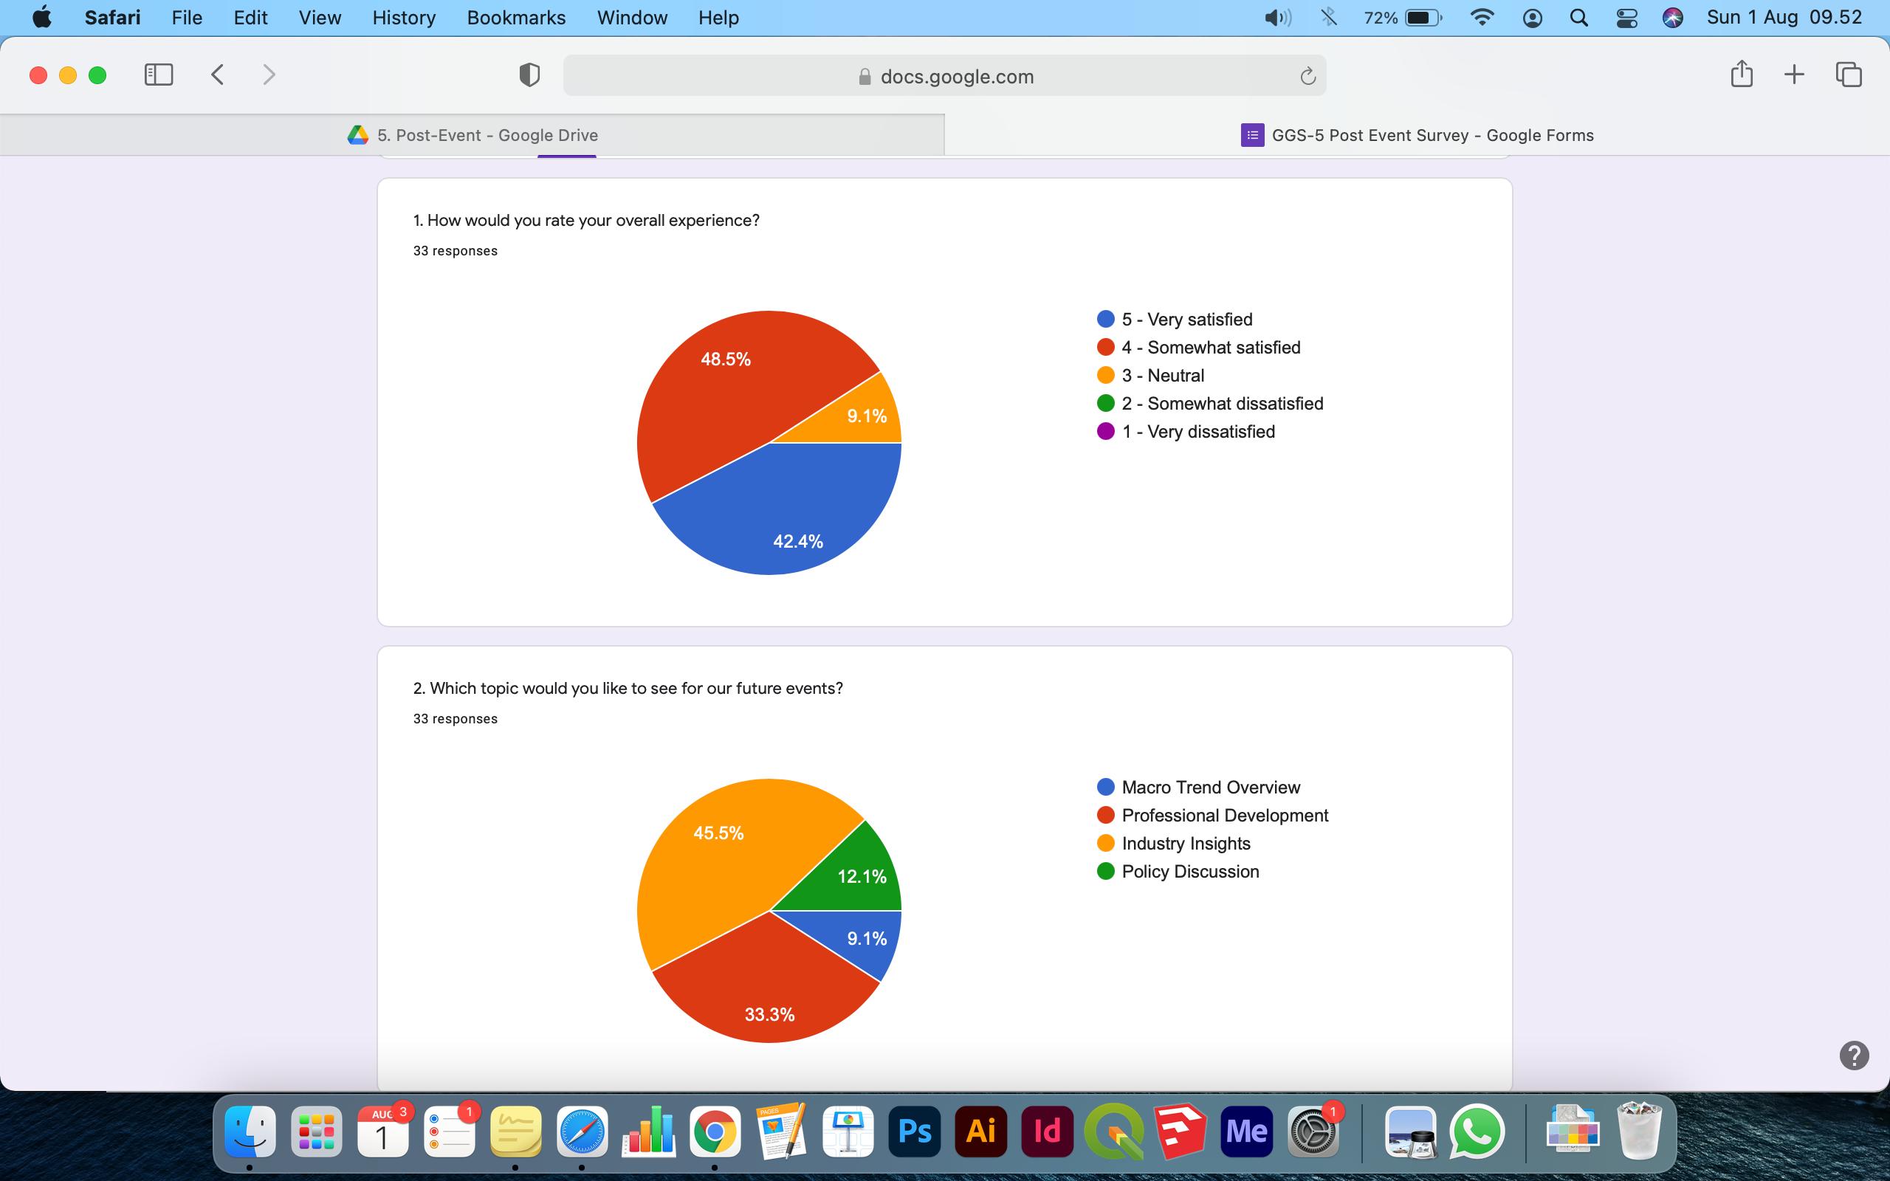Toggle the Safari sidebar button

pos(159,75)
